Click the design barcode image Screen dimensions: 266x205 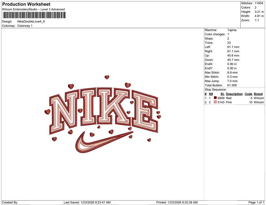[x=34, y=15]
